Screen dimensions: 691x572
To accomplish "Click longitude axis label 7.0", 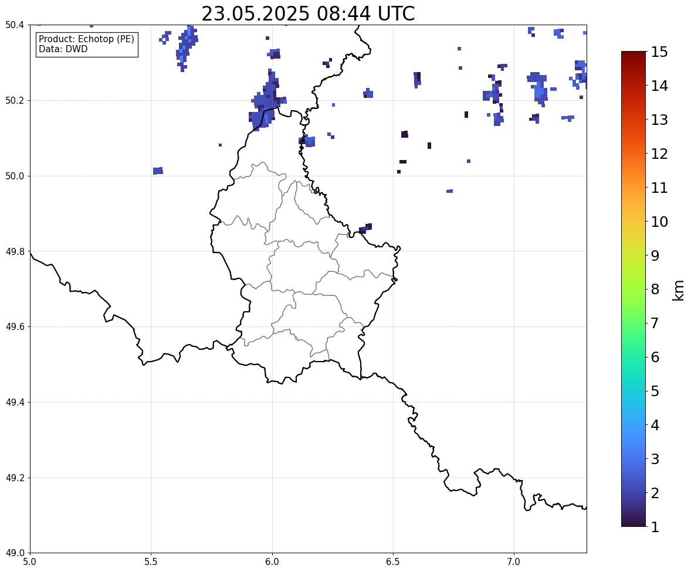I will [x=514, y=562].
